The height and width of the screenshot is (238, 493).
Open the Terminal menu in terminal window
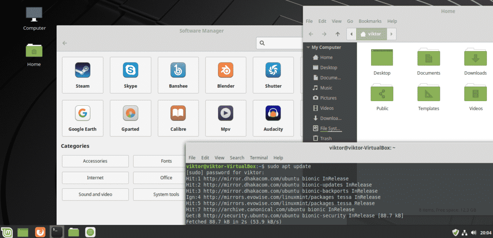(x=259, y=158)
